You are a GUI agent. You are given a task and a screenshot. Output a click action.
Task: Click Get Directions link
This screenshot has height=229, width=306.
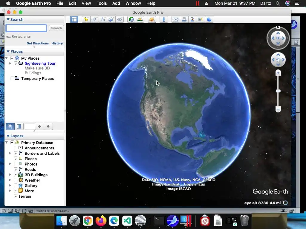(38, 43)
